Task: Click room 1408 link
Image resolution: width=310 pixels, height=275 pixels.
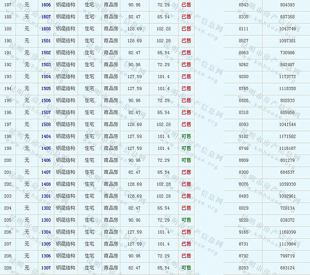Action: click(46, 184)
